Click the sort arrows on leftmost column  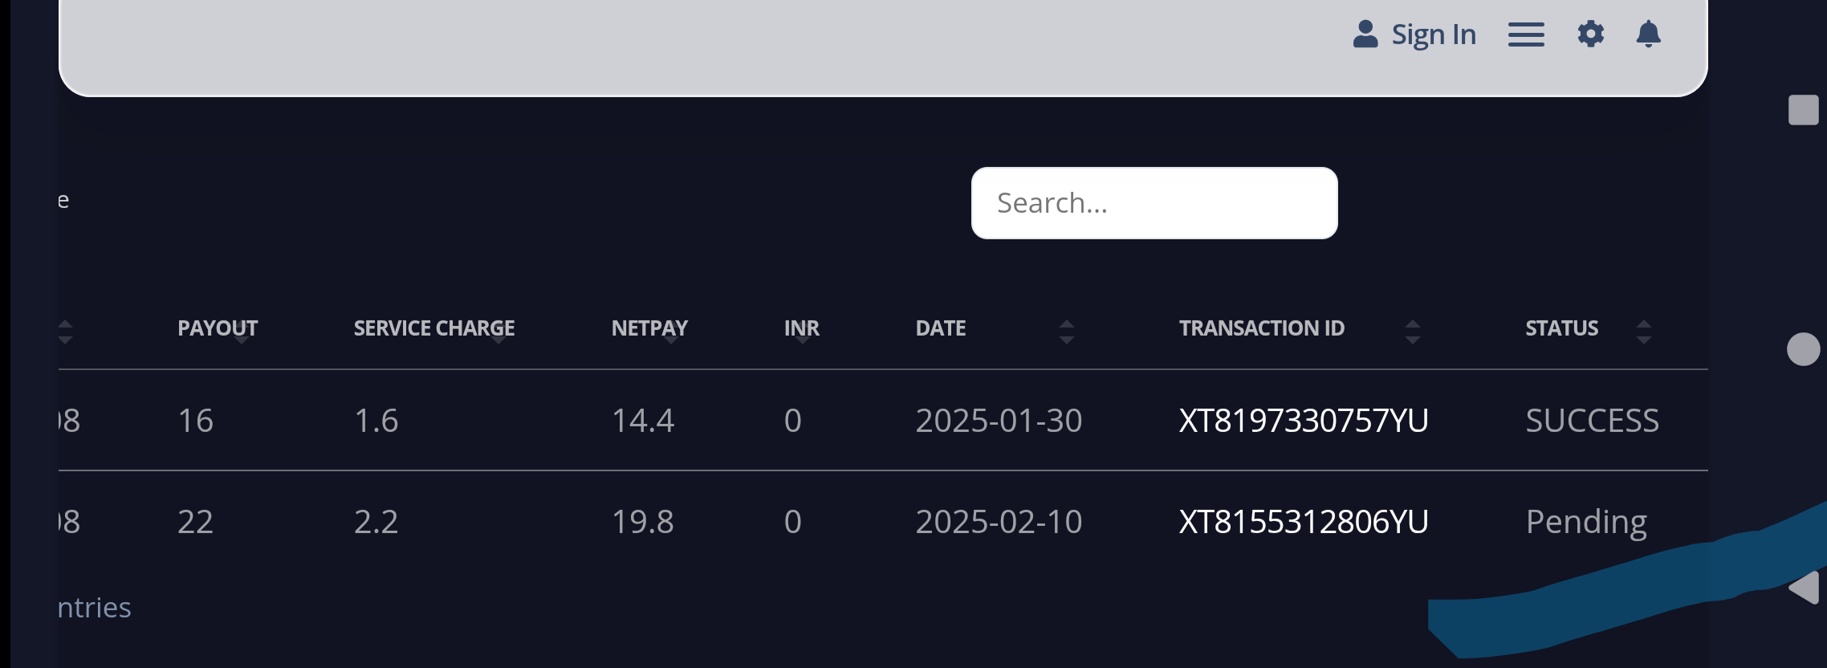(x=65, y=332)
